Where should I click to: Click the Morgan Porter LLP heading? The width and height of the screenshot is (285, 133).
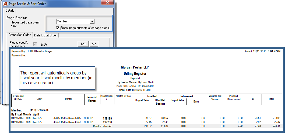pos(135,67)
